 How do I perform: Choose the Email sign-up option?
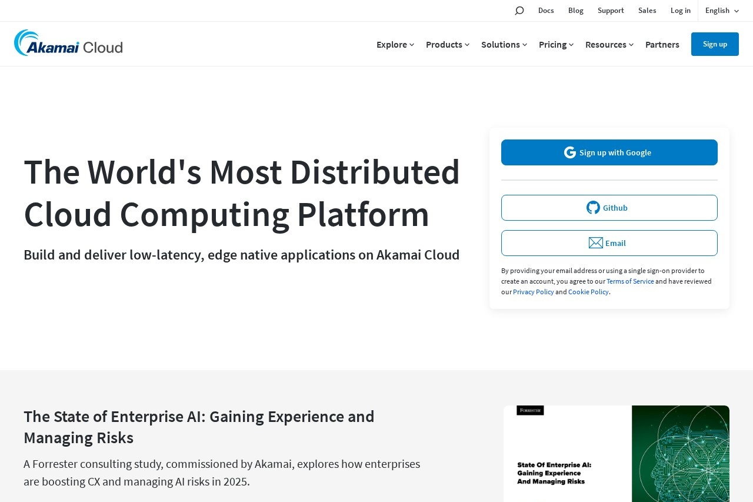[609, 242]
